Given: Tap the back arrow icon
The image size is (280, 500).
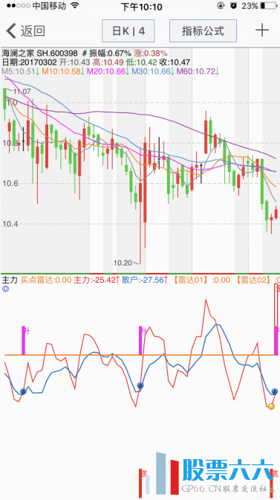Looking at the screenshot, I should pos(11,31).
